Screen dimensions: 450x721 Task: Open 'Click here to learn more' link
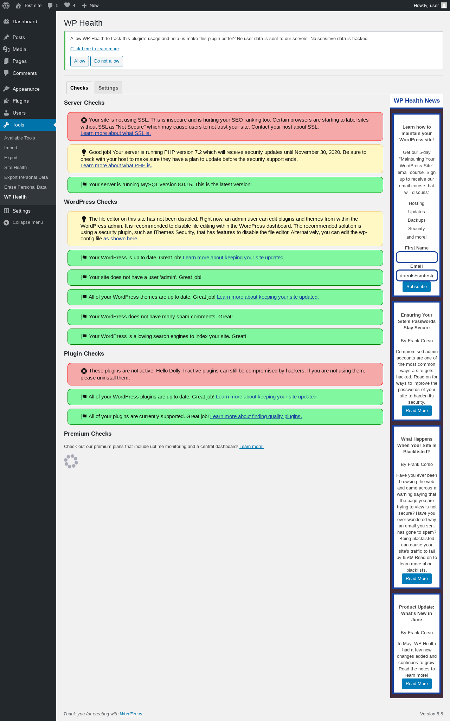(x=95, y=49)
